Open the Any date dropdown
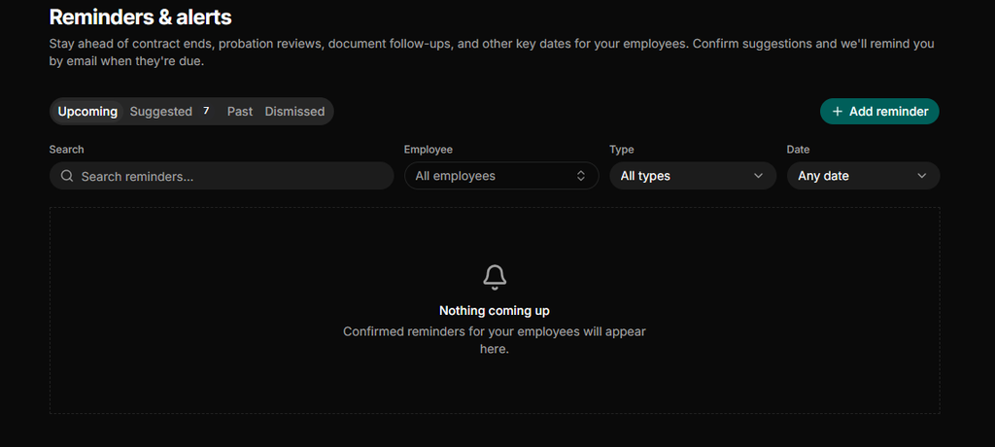This screenshot has height=447, width=995. pyautogui.click(x=863, y=176)
